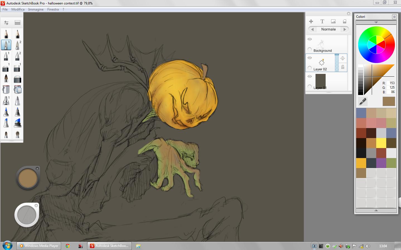Viewport: 401px width, 250px height.
Task: Open the Modifica menu
Action: click(18, 9)
